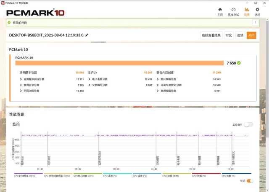Click 在线查看结果 view online button
Screen dimensions: 269x192
point(211,35)
